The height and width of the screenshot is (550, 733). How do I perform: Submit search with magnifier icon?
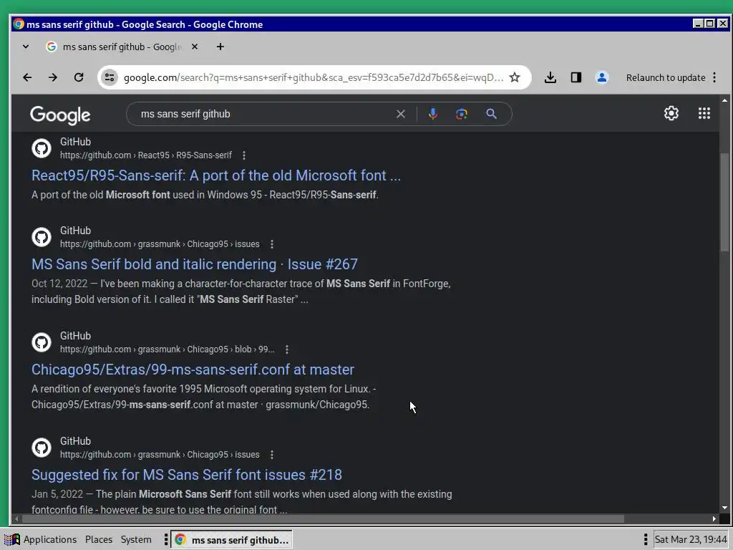(491, 114)
